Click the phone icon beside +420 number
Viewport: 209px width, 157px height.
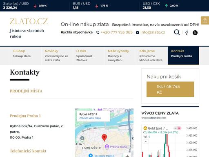tap(98, 32)
